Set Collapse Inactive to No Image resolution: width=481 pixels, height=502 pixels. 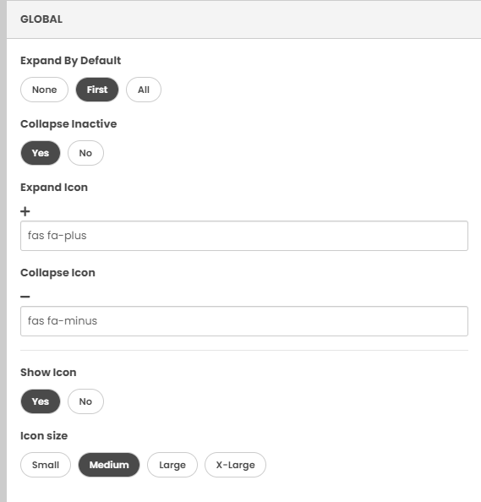pos(85,153)
